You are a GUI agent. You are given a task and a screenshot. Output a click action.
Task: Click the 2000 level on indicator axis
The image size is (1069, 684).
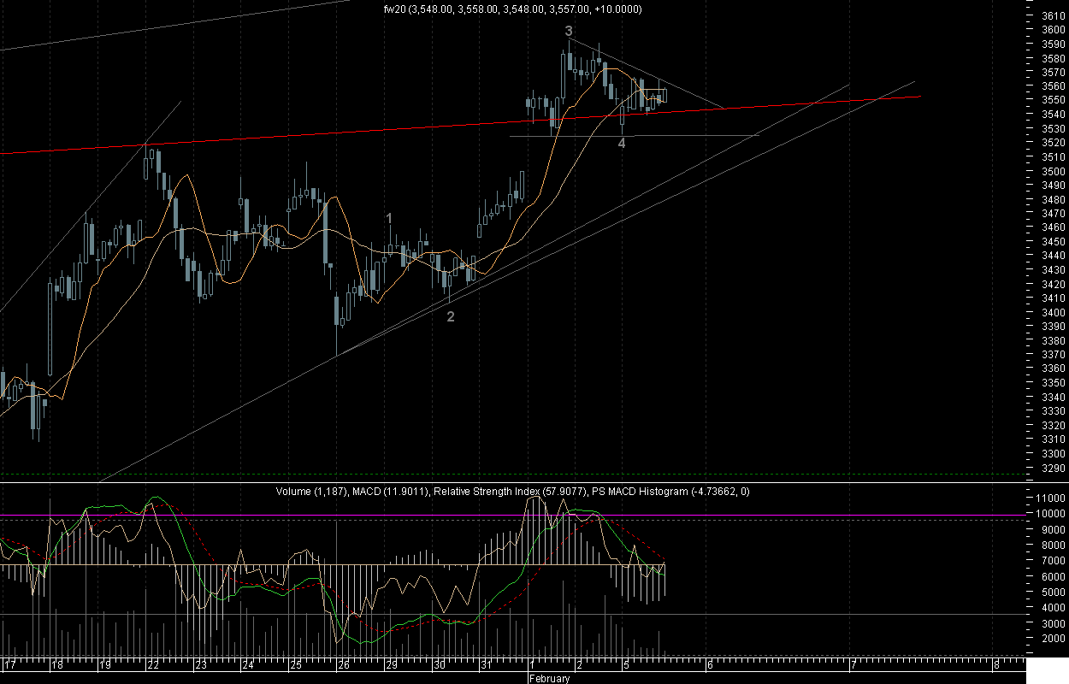click(1053, 639)
